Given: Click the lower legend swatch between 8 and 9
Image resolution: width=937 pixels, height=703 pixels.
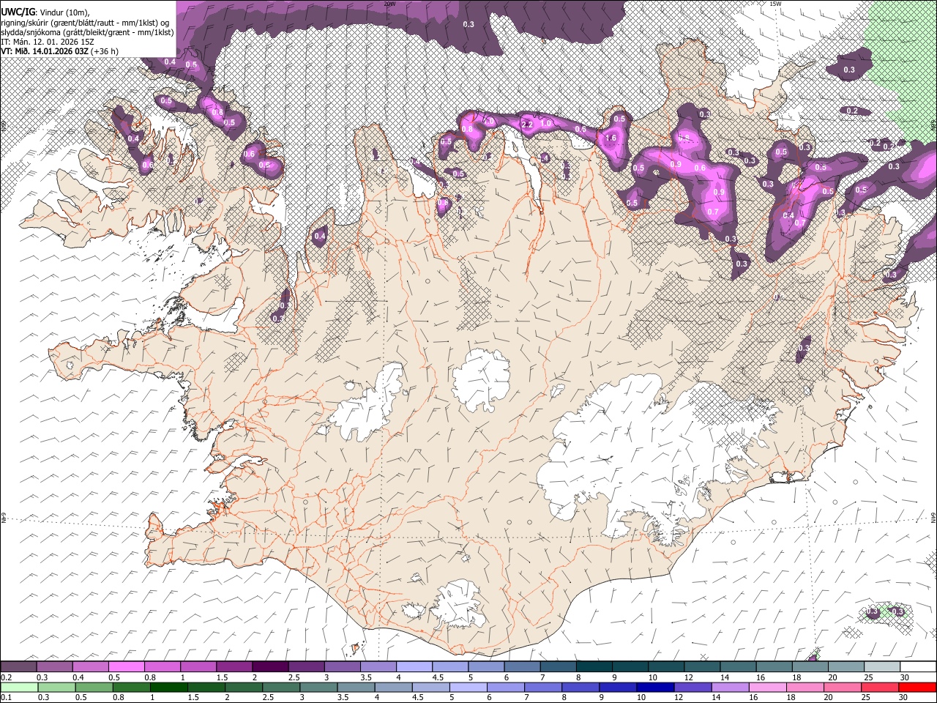Looking at the screenshot, I should click(580, 687).
